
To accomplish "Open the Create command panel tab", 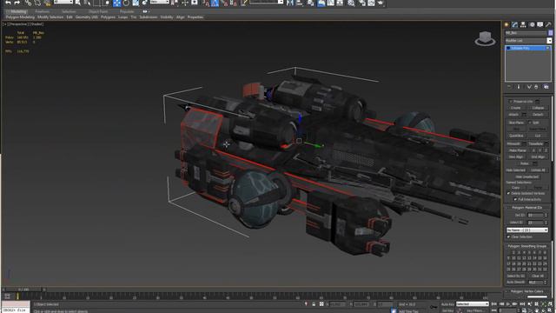I will point(506,24).
